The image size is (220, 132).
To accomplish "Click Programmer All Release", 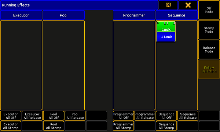I will (x=145, y=116).
